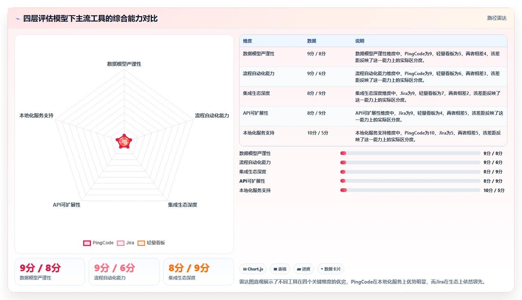Click the description mentioning 轻量看板为4
The width and height of the screenshot is (522, 300).
coord(429,117)
